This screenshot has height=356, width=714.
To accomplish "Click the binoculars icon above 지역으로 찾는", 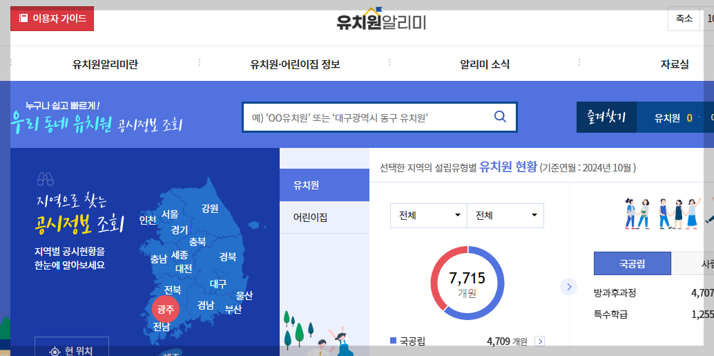I will 46,179.
